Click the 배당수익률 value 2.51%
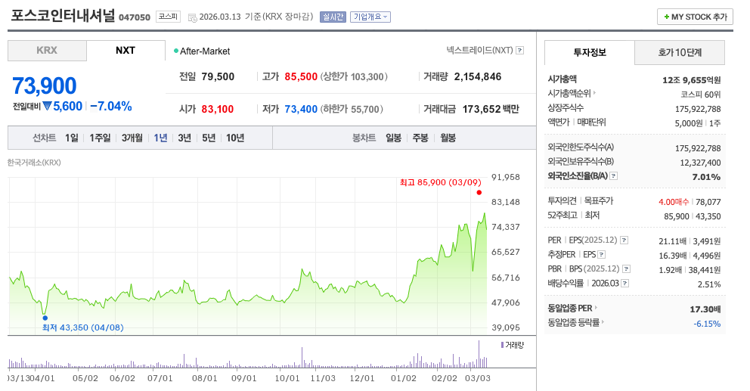Screen dimensions: 750x391 pos(709,284)
